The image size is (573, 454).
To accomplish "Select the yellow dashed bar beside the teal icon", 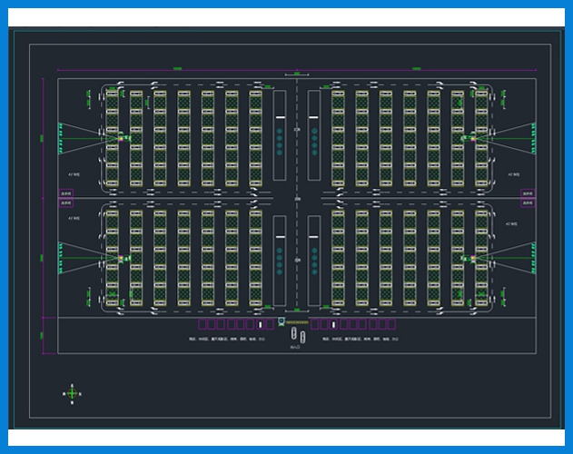I will tap(297, 322).
